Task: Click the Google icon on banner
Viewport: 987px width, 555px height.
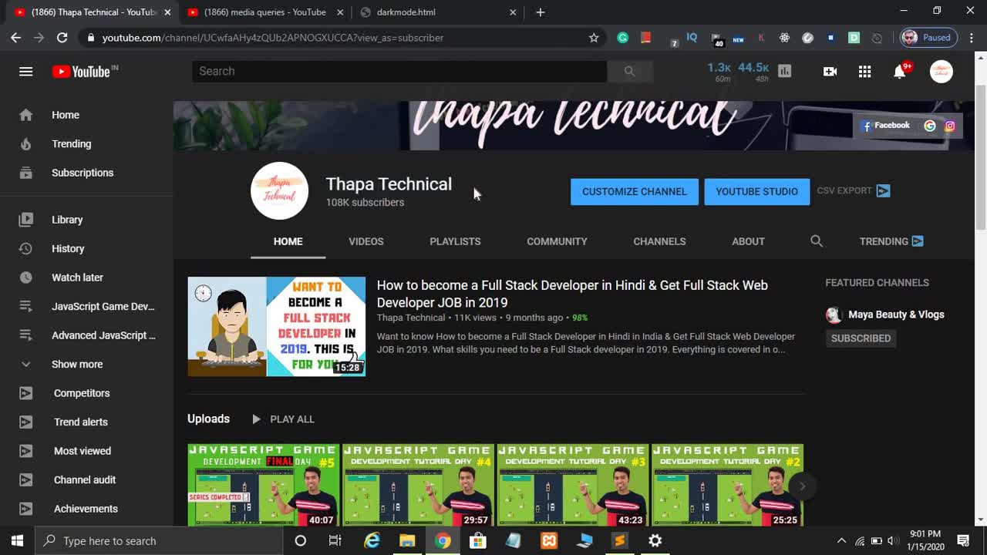Action: [930, 126]
